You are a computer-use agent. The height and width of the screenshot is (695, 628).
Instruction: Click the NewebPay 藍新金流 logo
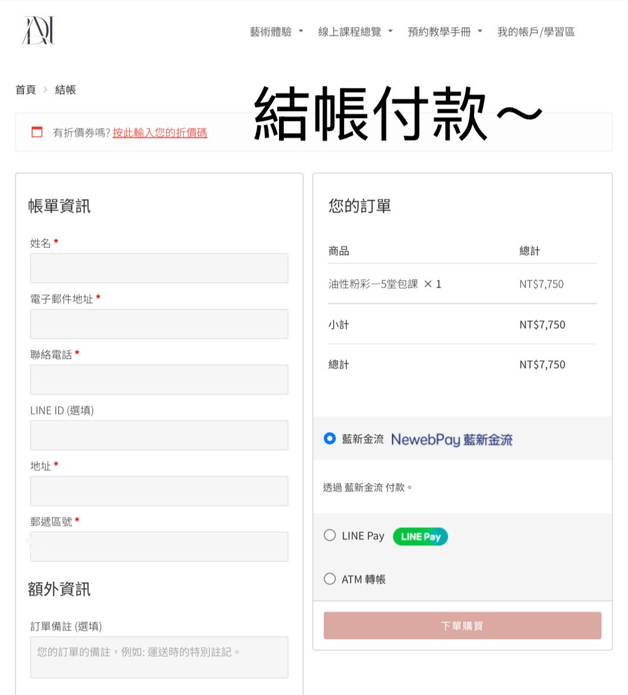[x=451, y=439]
